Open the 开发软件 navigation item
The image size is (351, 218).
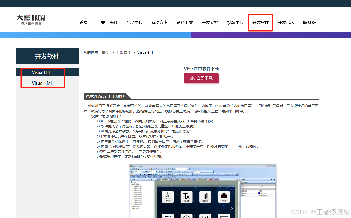(x=261, y=23)
